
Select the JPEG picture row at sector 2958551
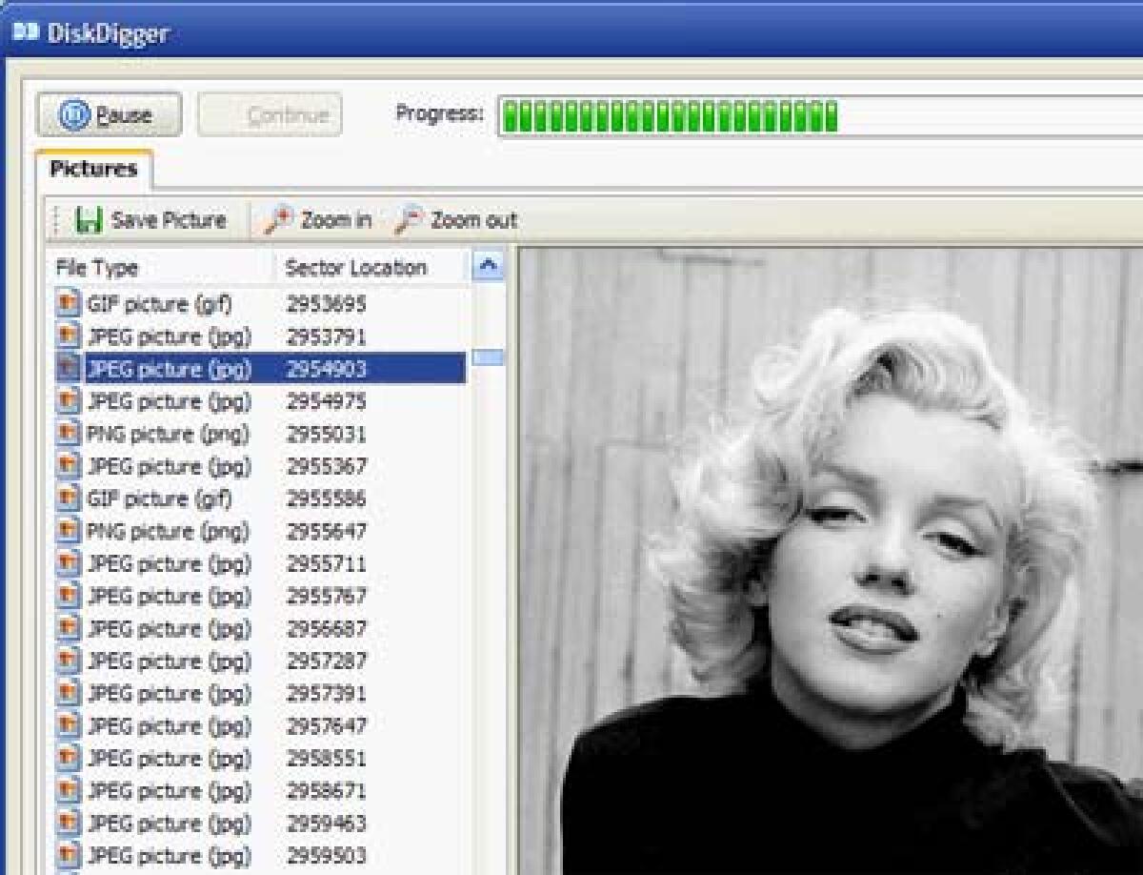(259, 758)
